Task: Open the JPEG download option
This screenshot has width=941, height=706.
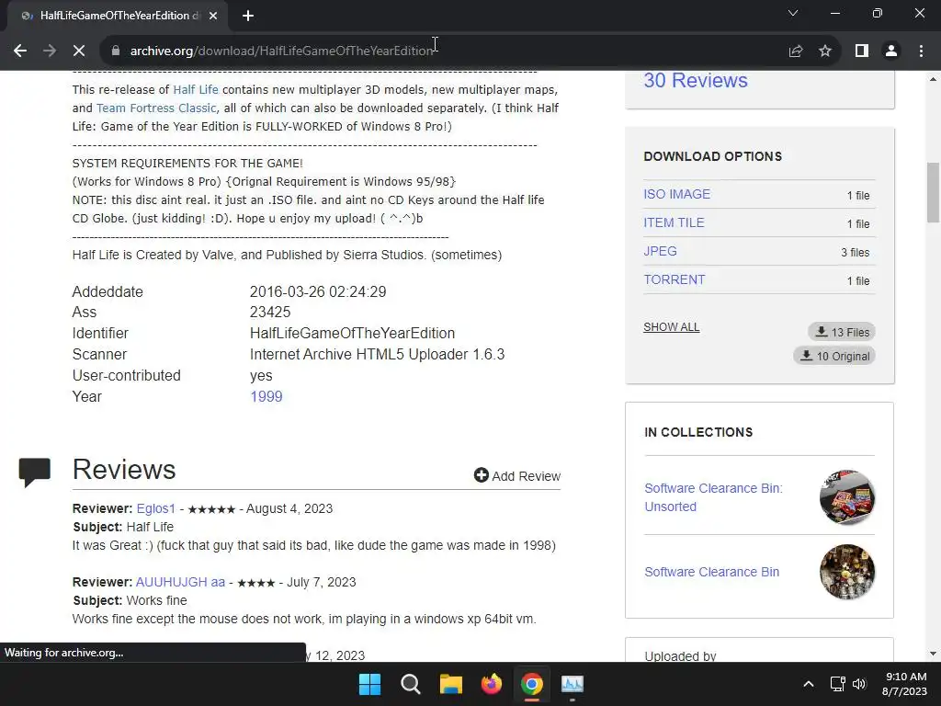Action: pos(660,251)
